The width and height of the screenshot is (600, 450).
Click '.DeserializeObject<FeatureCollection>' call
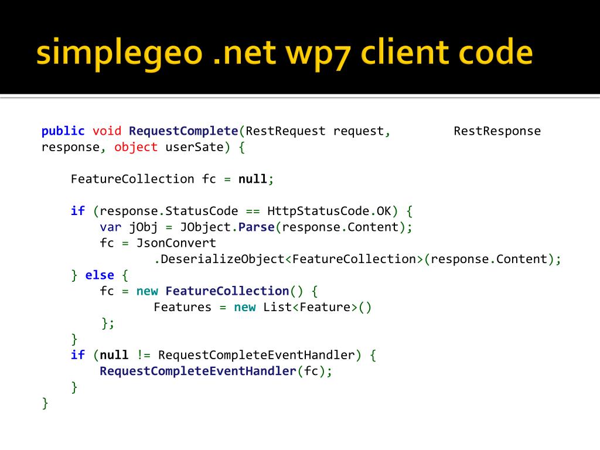288,260
